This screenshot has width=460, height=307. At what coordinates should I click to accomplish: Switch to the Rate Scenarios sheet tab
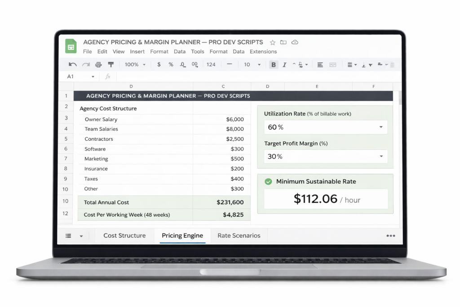(x=239, y=236)
